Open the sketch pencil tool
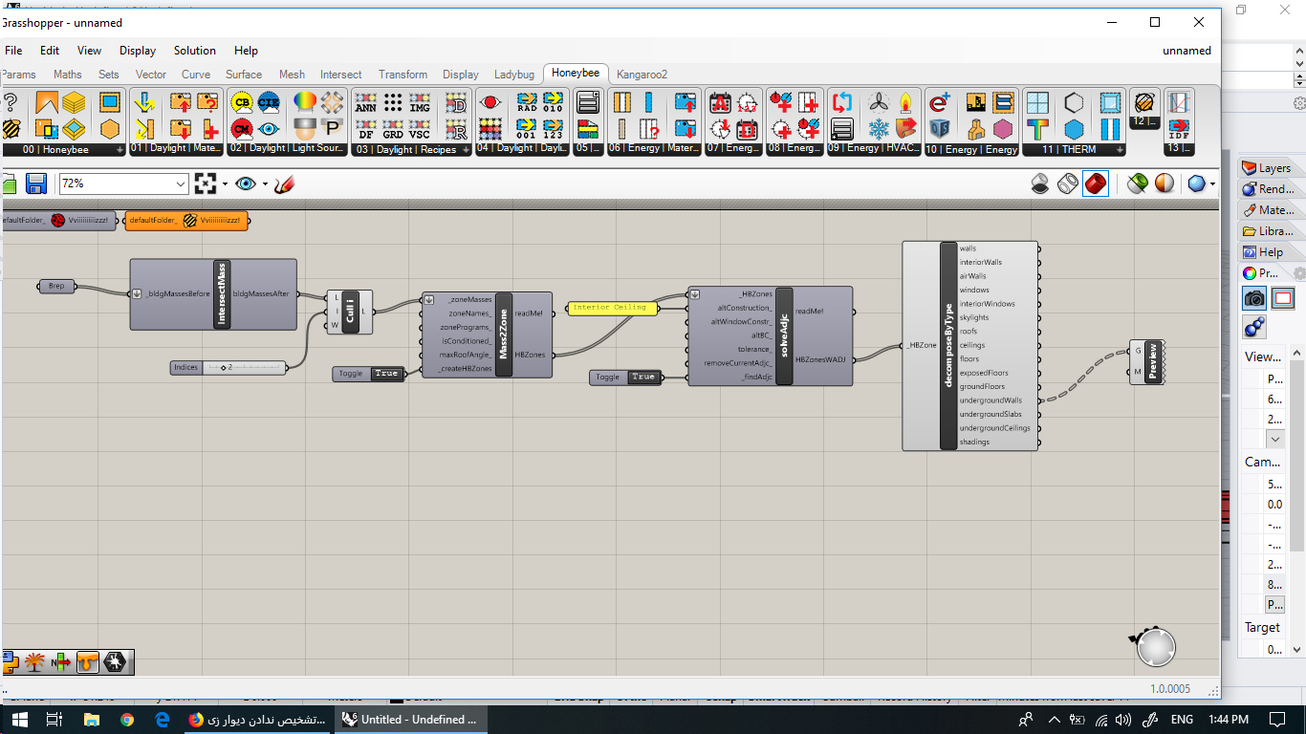 283,183
